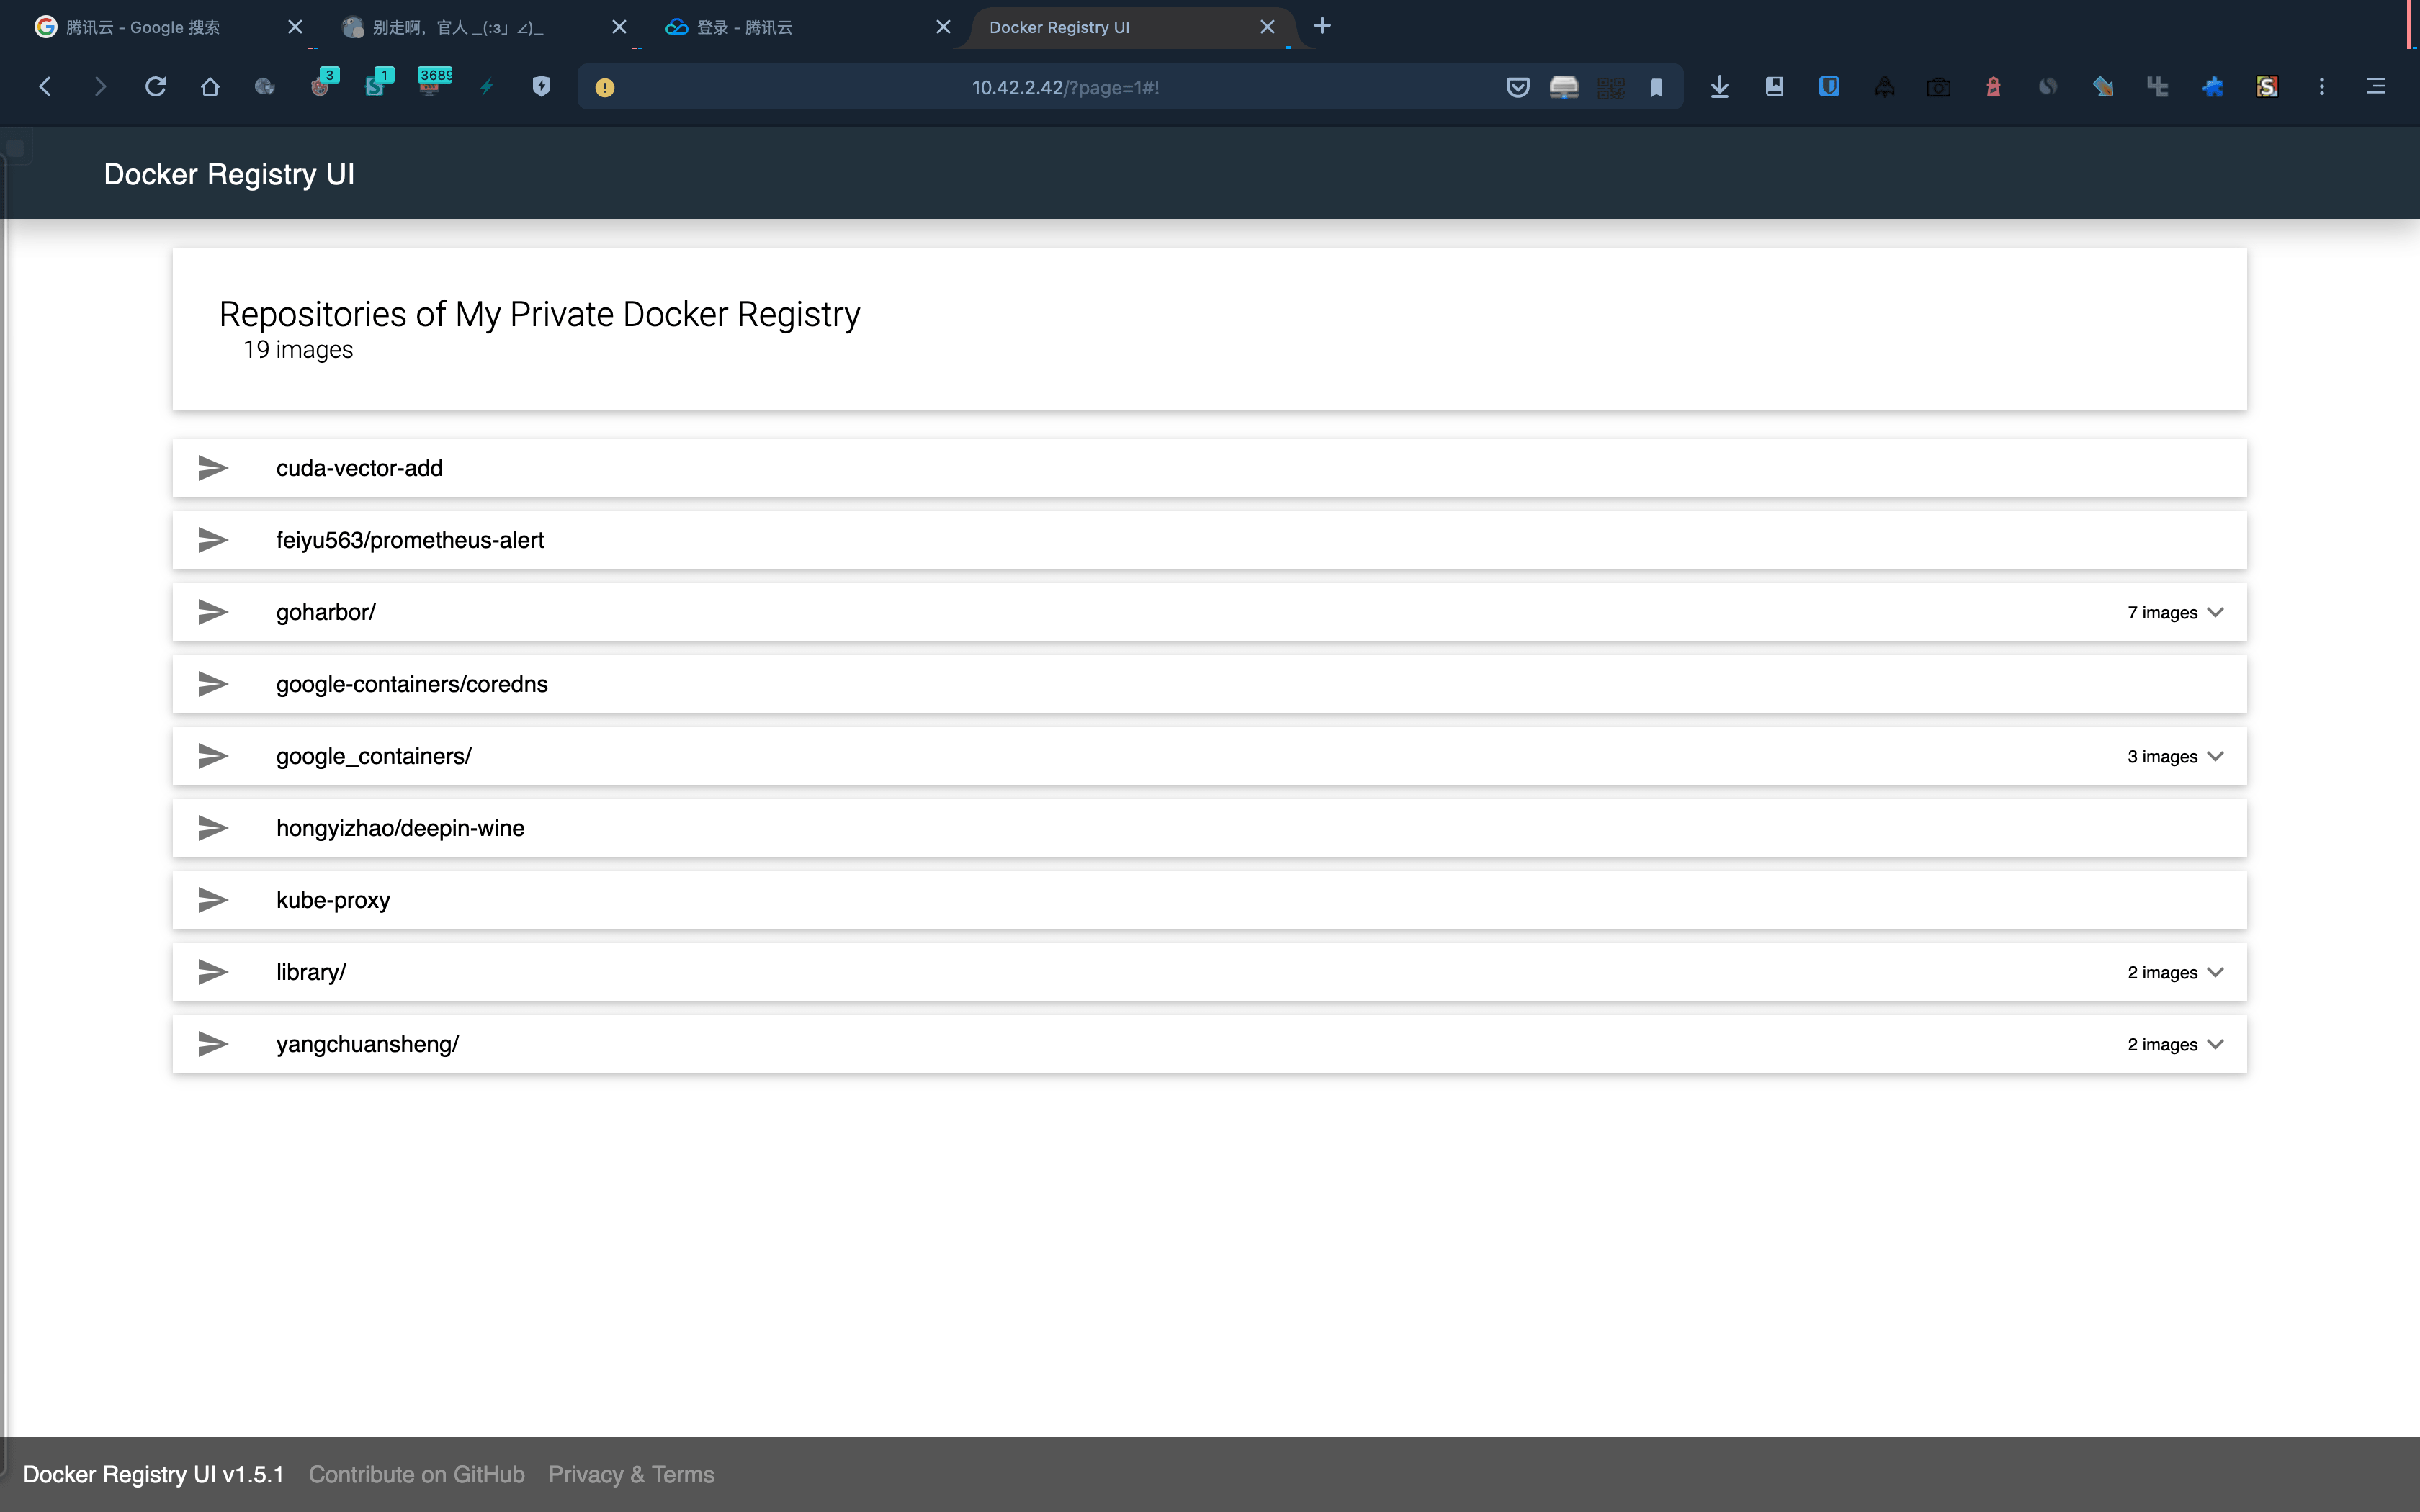Click the library/ folder row label

pyautogui.click(x=311, y=972)
